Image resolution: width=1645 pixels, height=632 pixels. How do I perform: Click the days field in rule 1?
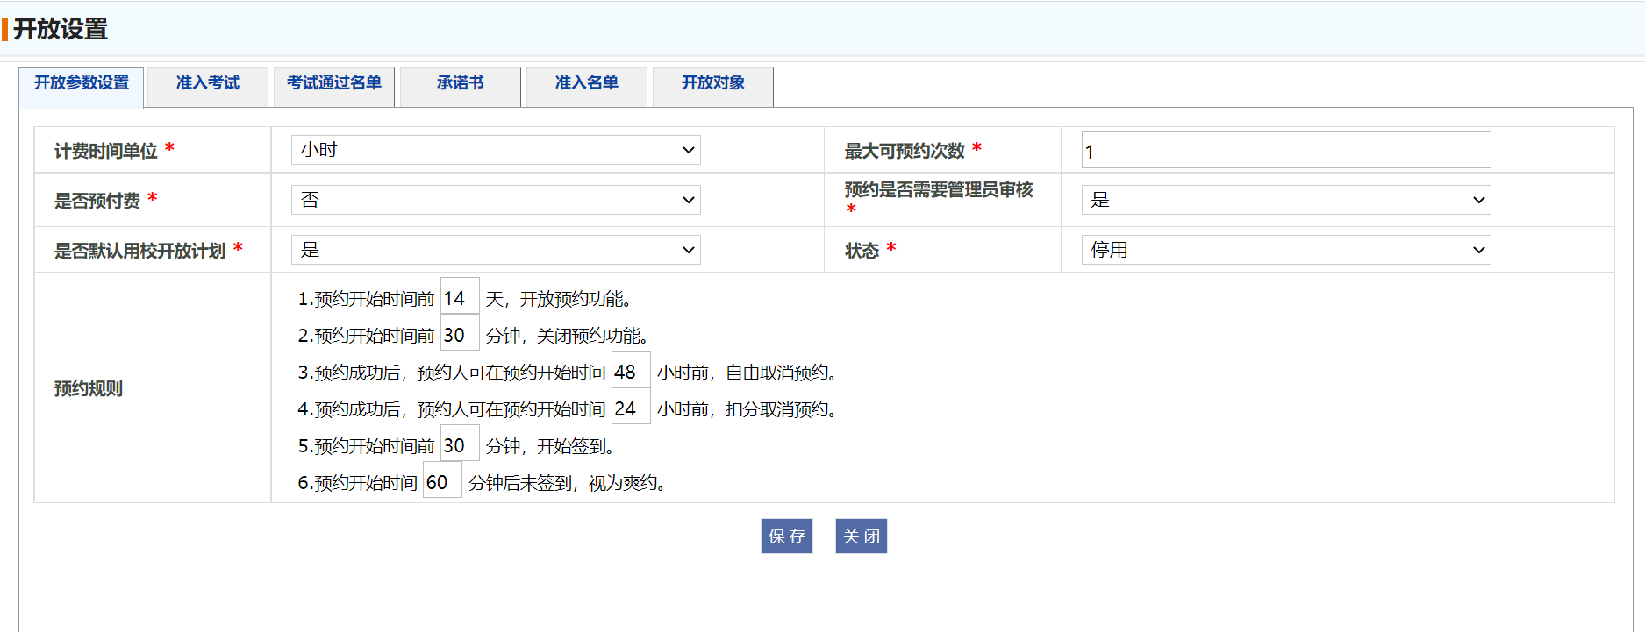pos(460,299)
